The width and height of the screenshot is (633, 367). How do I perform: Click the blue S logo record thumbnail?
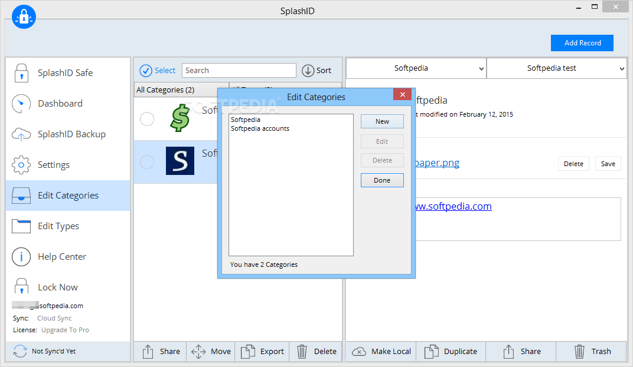(180, 161)
